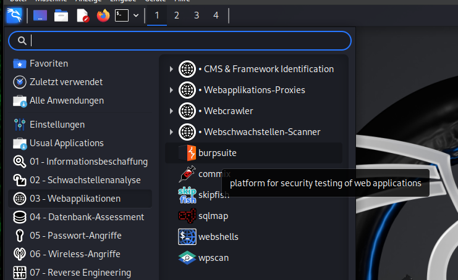Open CMS & Framework Identification submenu

click(x=253, y=69)
